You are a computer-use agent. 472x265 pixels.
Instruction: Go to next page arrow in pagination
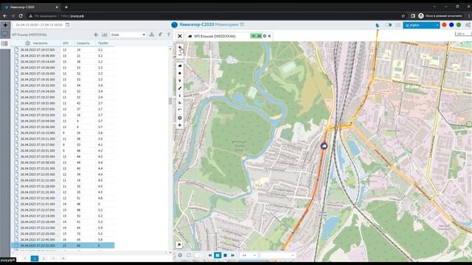pos(53,258)
